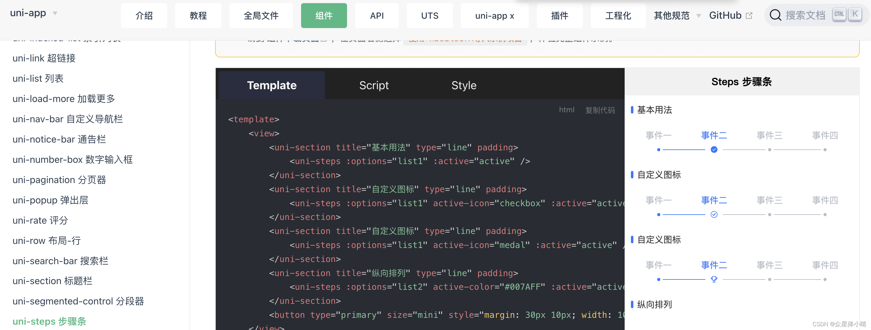
Task: Click the CTRL key hint badge
Action: [x=839, y=14]
